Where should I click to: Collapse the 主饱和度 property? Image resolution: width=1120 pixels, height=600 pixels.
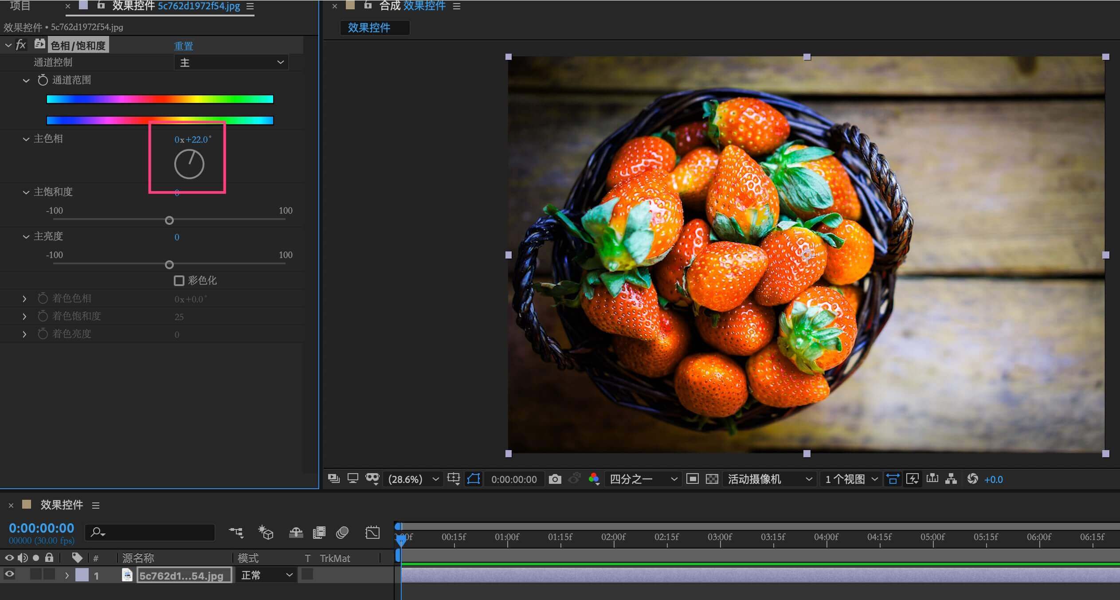click(26, 192)
